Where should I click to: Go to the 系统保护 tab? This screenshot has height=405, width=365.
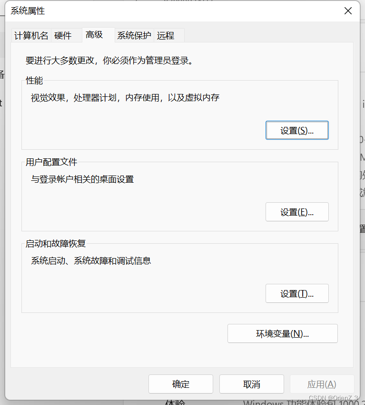click(134, 36)
